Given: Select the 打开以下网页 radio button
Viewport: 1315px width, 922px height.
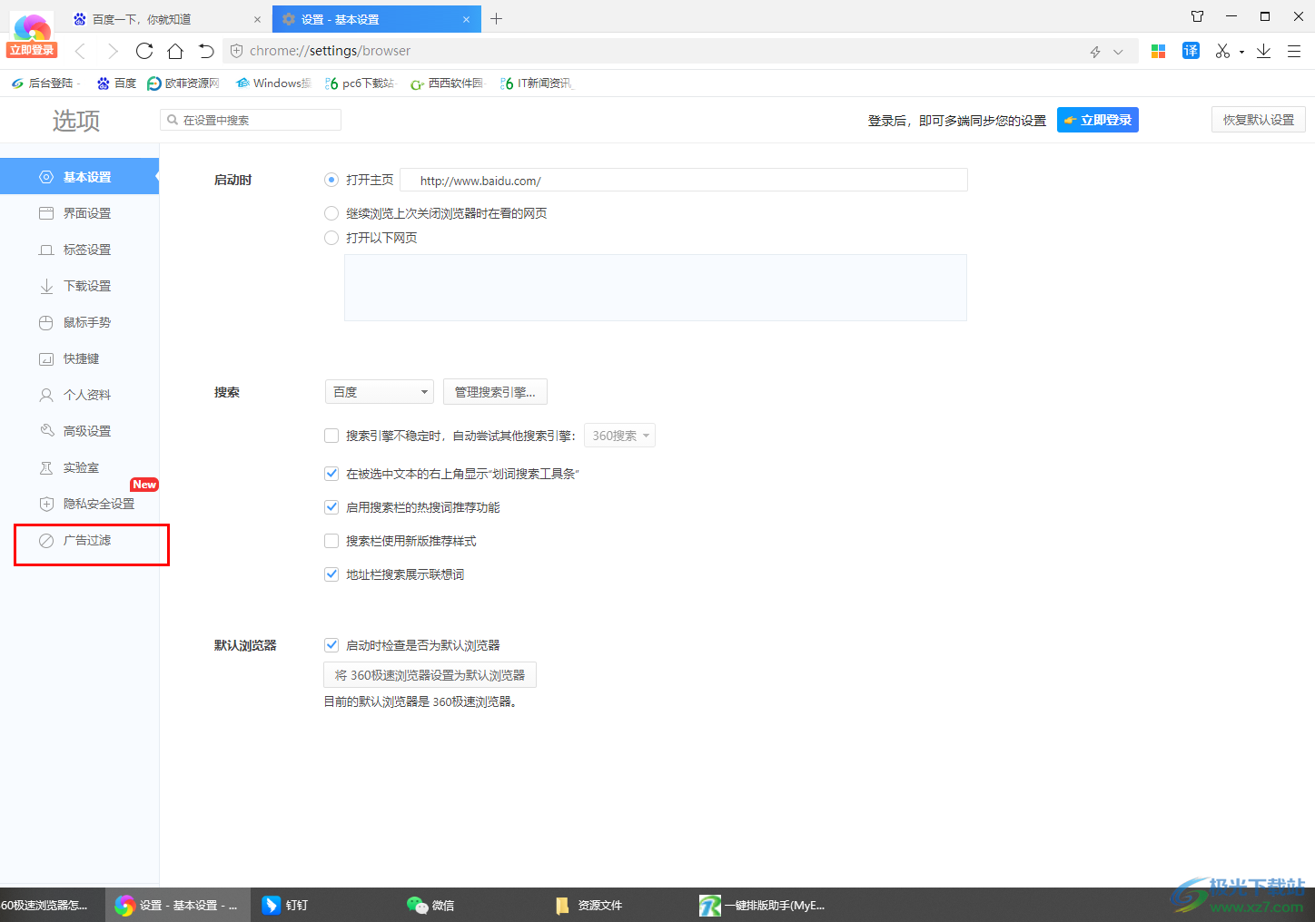Looking at the screenshot, I should pos(331,238).
